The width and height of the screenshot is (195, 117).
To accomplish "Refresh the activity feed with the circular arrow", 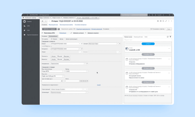I will [168, 37].
